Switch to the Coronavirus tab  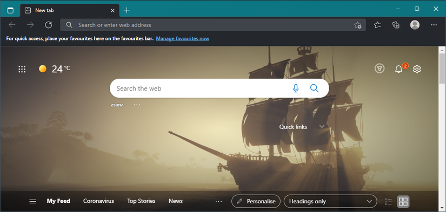tap(98, 201)
